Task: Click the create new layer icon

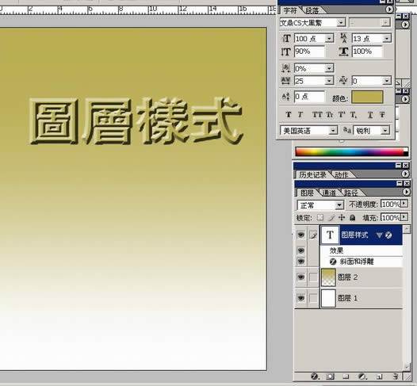Action: point(380,376)
